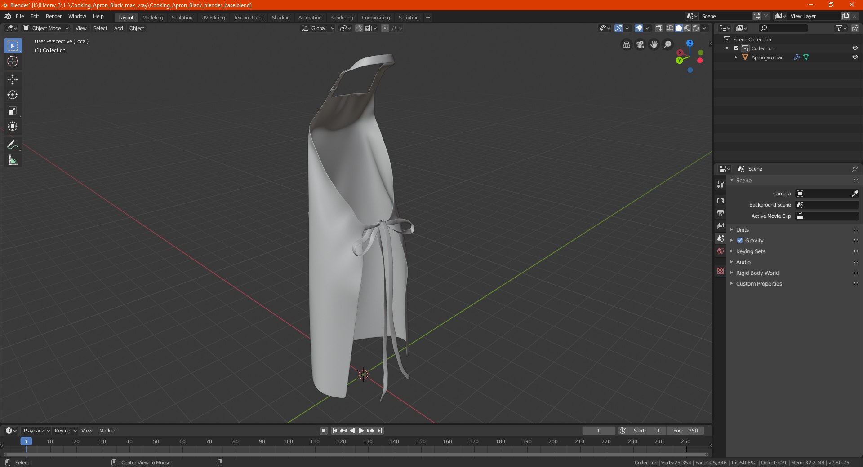
Task: Select the Measure ruler tool
Action: coord(13,160)
